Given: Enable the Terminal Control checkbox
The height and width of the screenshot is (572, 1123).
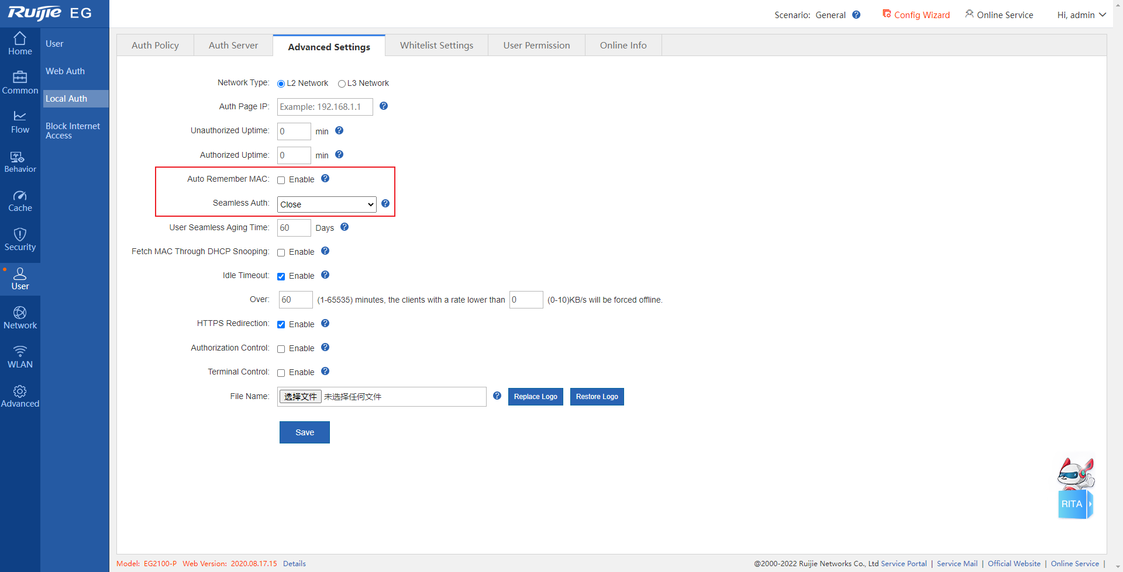Looking at the screenshot, I should coord(281,373).
